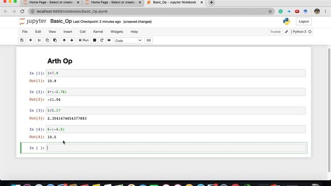Select the Basic_Op Jupyter Notebook tab
Viewport: 331px width, 186px height.
click(x=174, y=3)
